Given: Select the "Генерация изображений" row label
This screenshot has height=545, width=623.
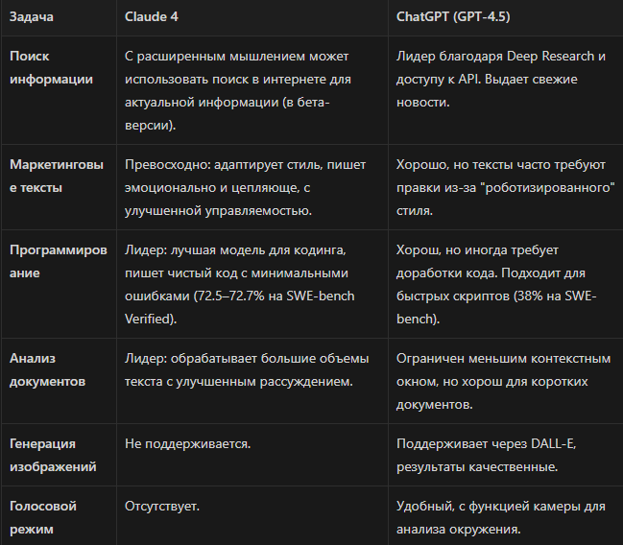Looking at the screenshot, I should [53, 455].
